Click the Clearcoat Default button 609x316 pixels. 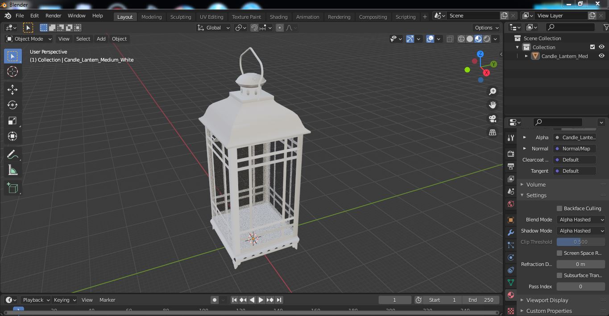575,160
